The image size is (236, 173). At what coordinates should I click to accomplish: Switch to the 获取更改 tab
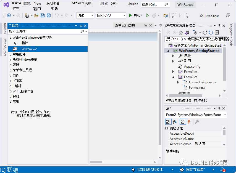pos(201,100)
